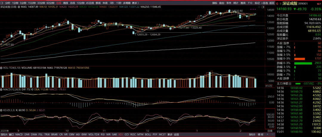Click the 返回 back button
The image size is (322, 137).
click(272, 3)
